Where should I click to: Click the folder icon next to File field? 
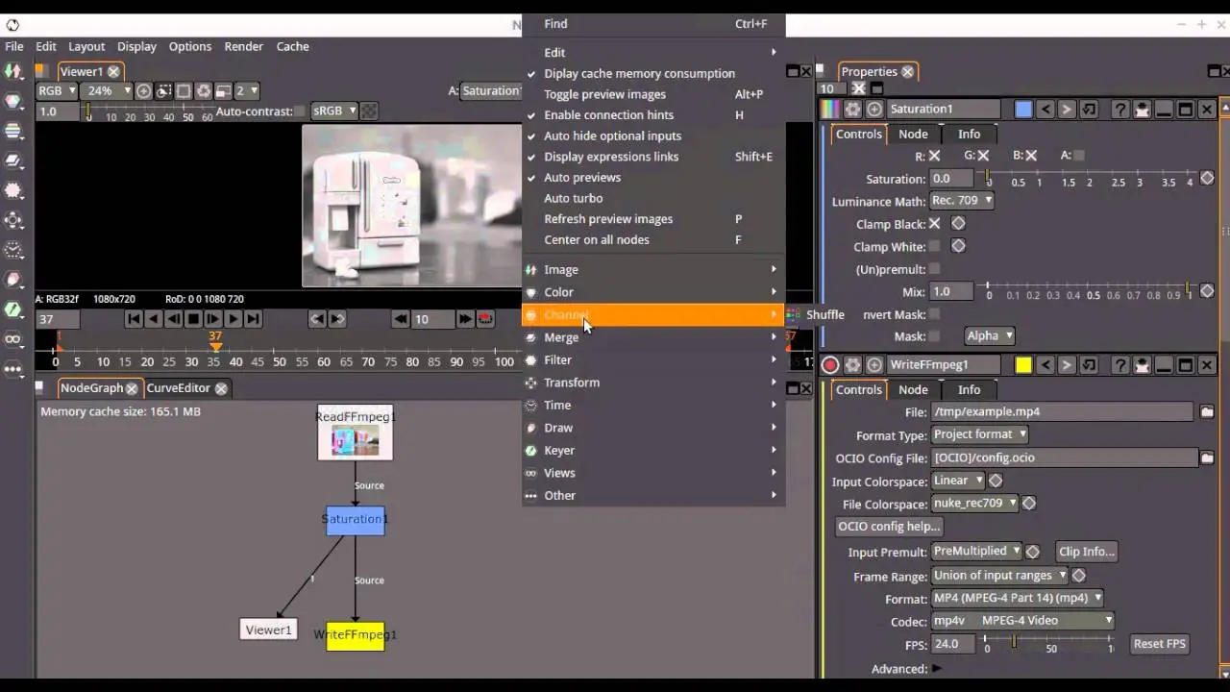(x=1207, y=411)
